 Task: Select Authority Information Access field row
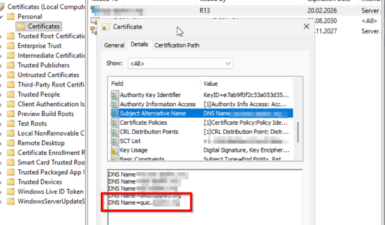coord(201,104)
